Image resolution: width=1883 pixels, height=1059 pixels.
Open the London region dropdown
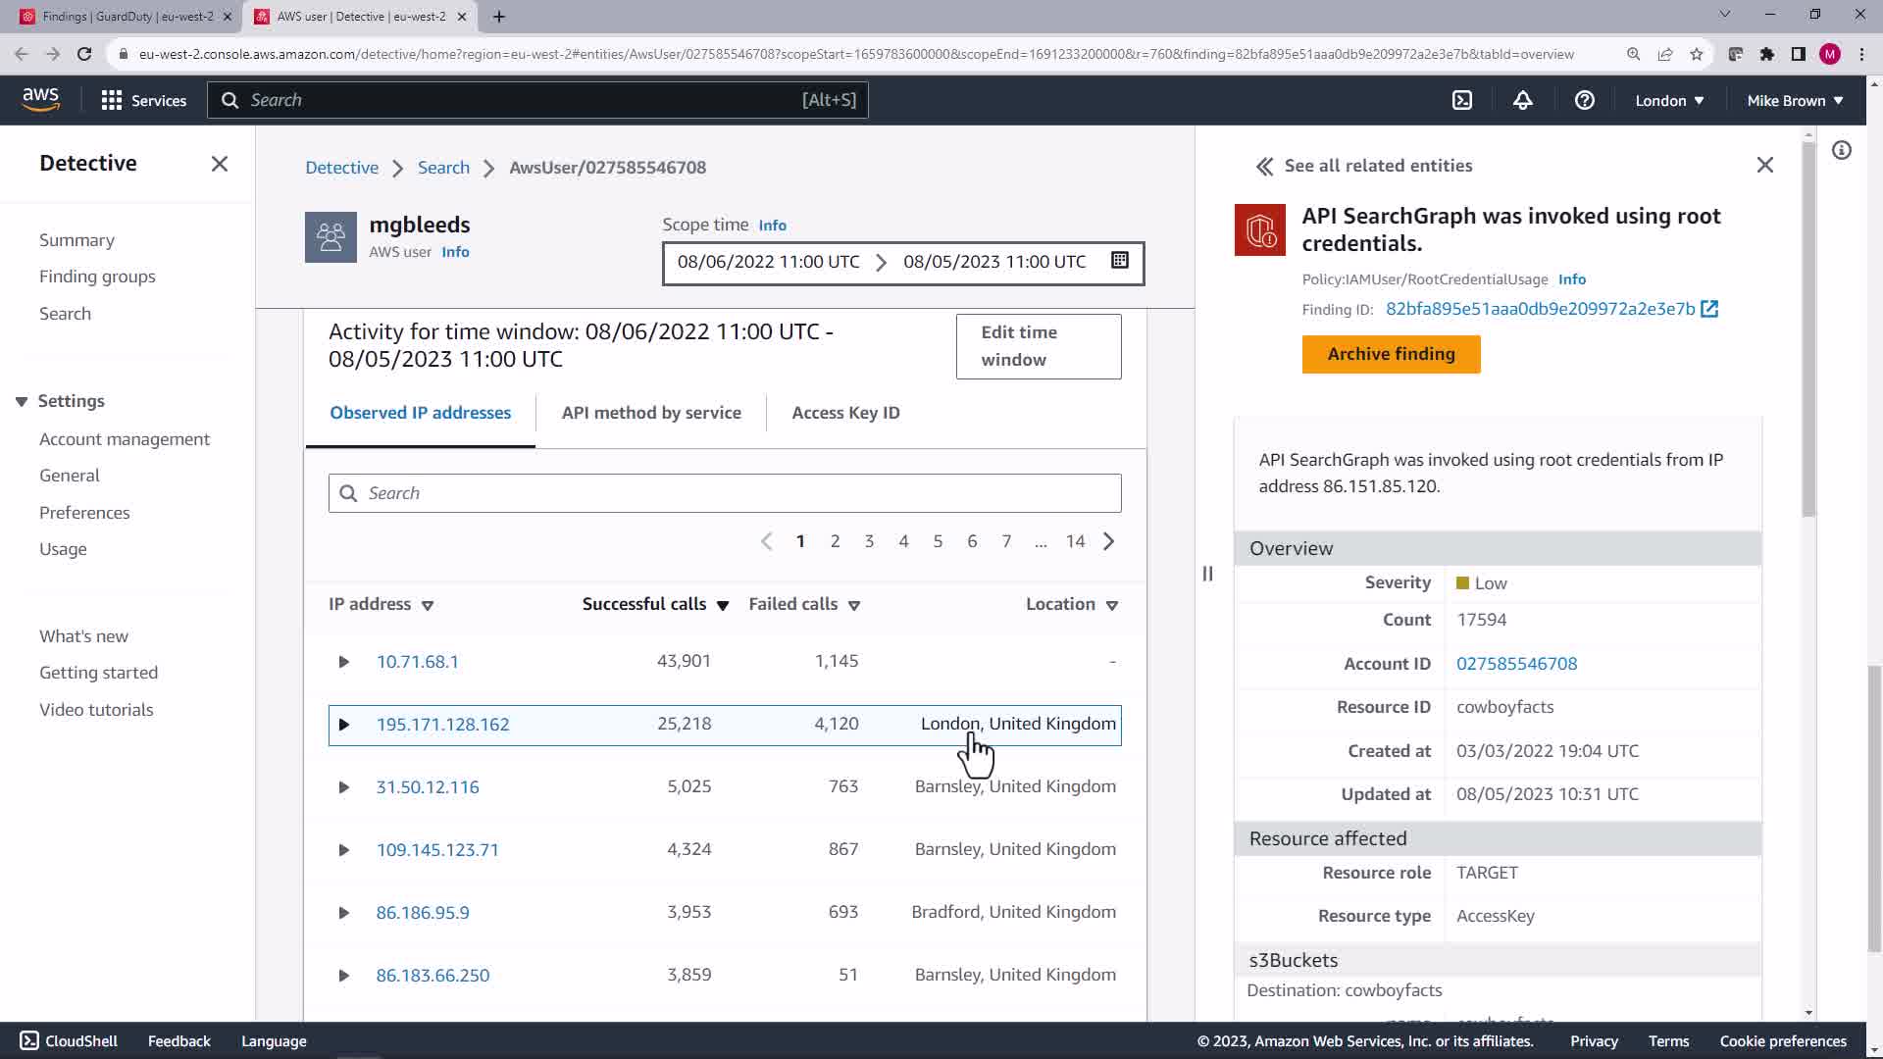click(x=1668, y=100)
